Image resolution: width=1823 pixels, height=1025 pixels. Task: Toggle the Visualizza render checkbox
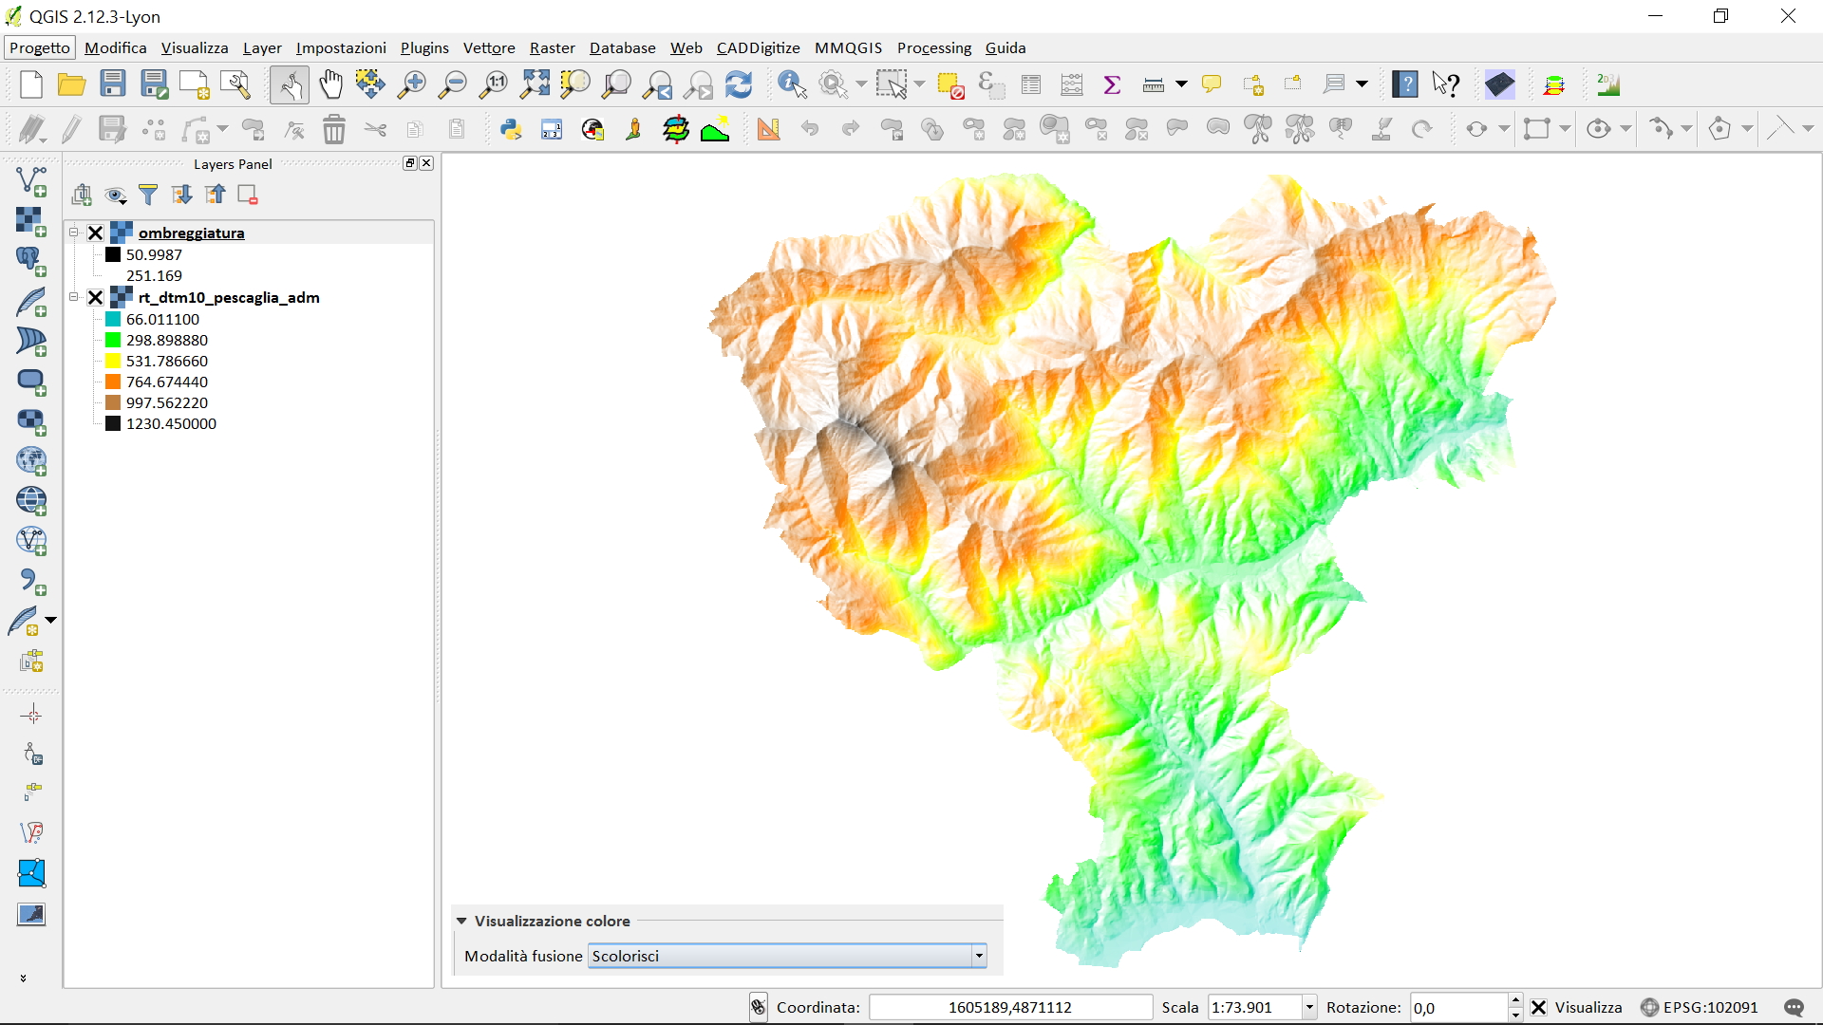click(x=1539, y=1007)
